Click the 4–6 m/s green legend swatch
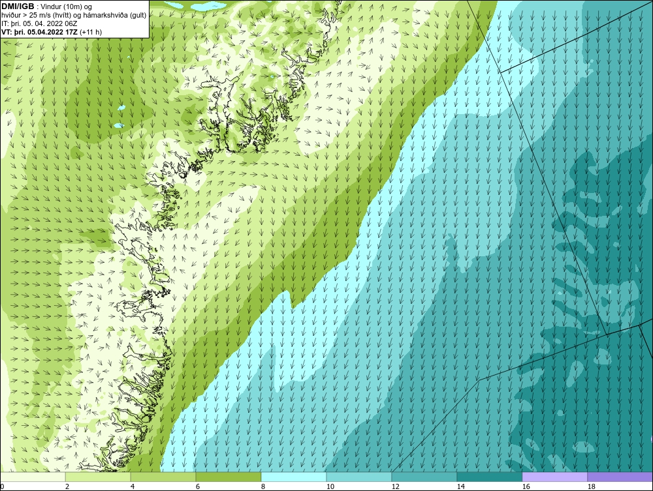Viewport: 653px width, 491px height. 163,477
